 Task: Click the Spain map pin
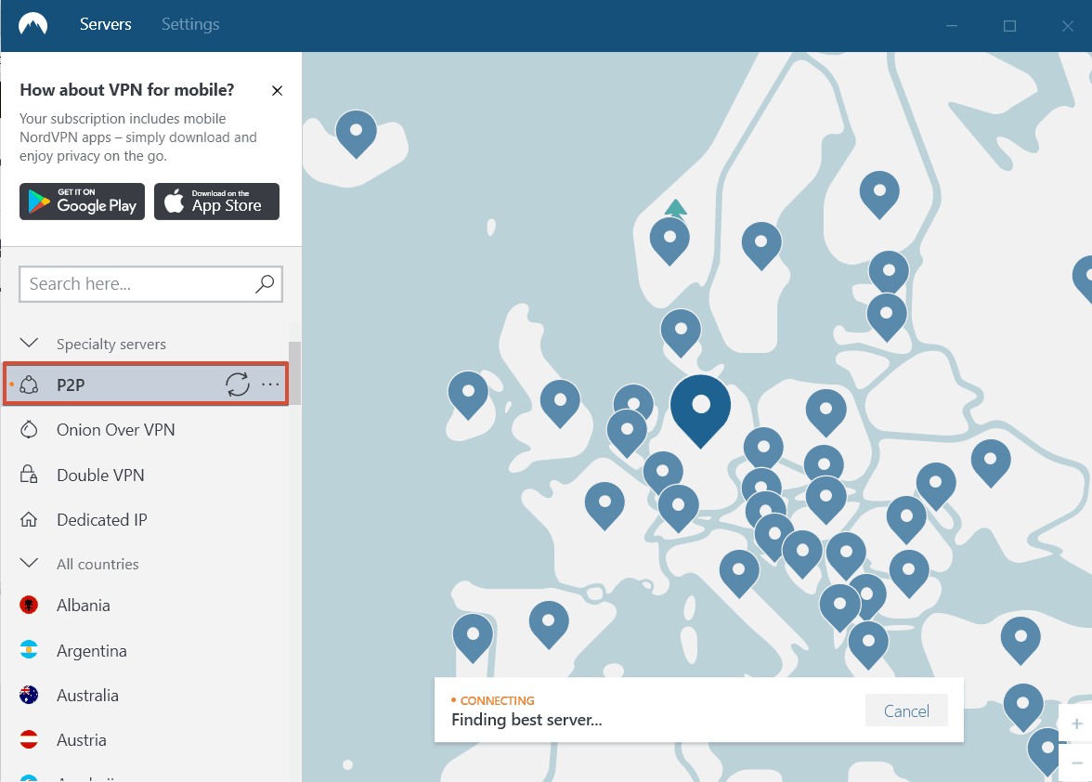[x=548, y=625]
